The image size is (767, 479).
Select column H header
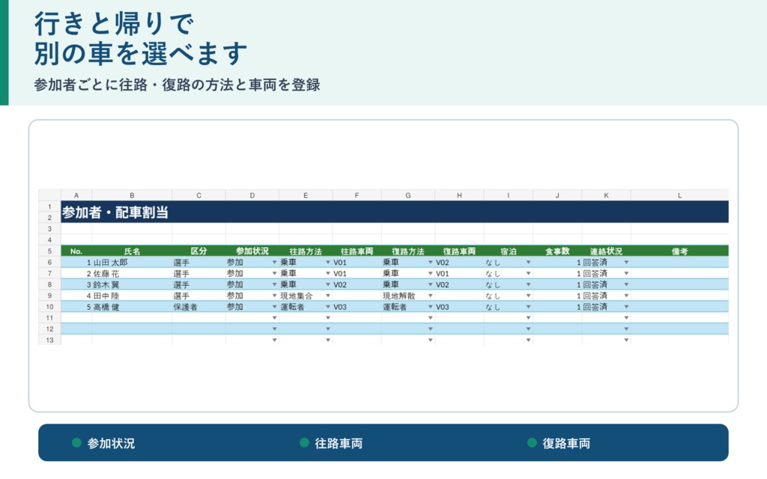(x=459, y=195)
